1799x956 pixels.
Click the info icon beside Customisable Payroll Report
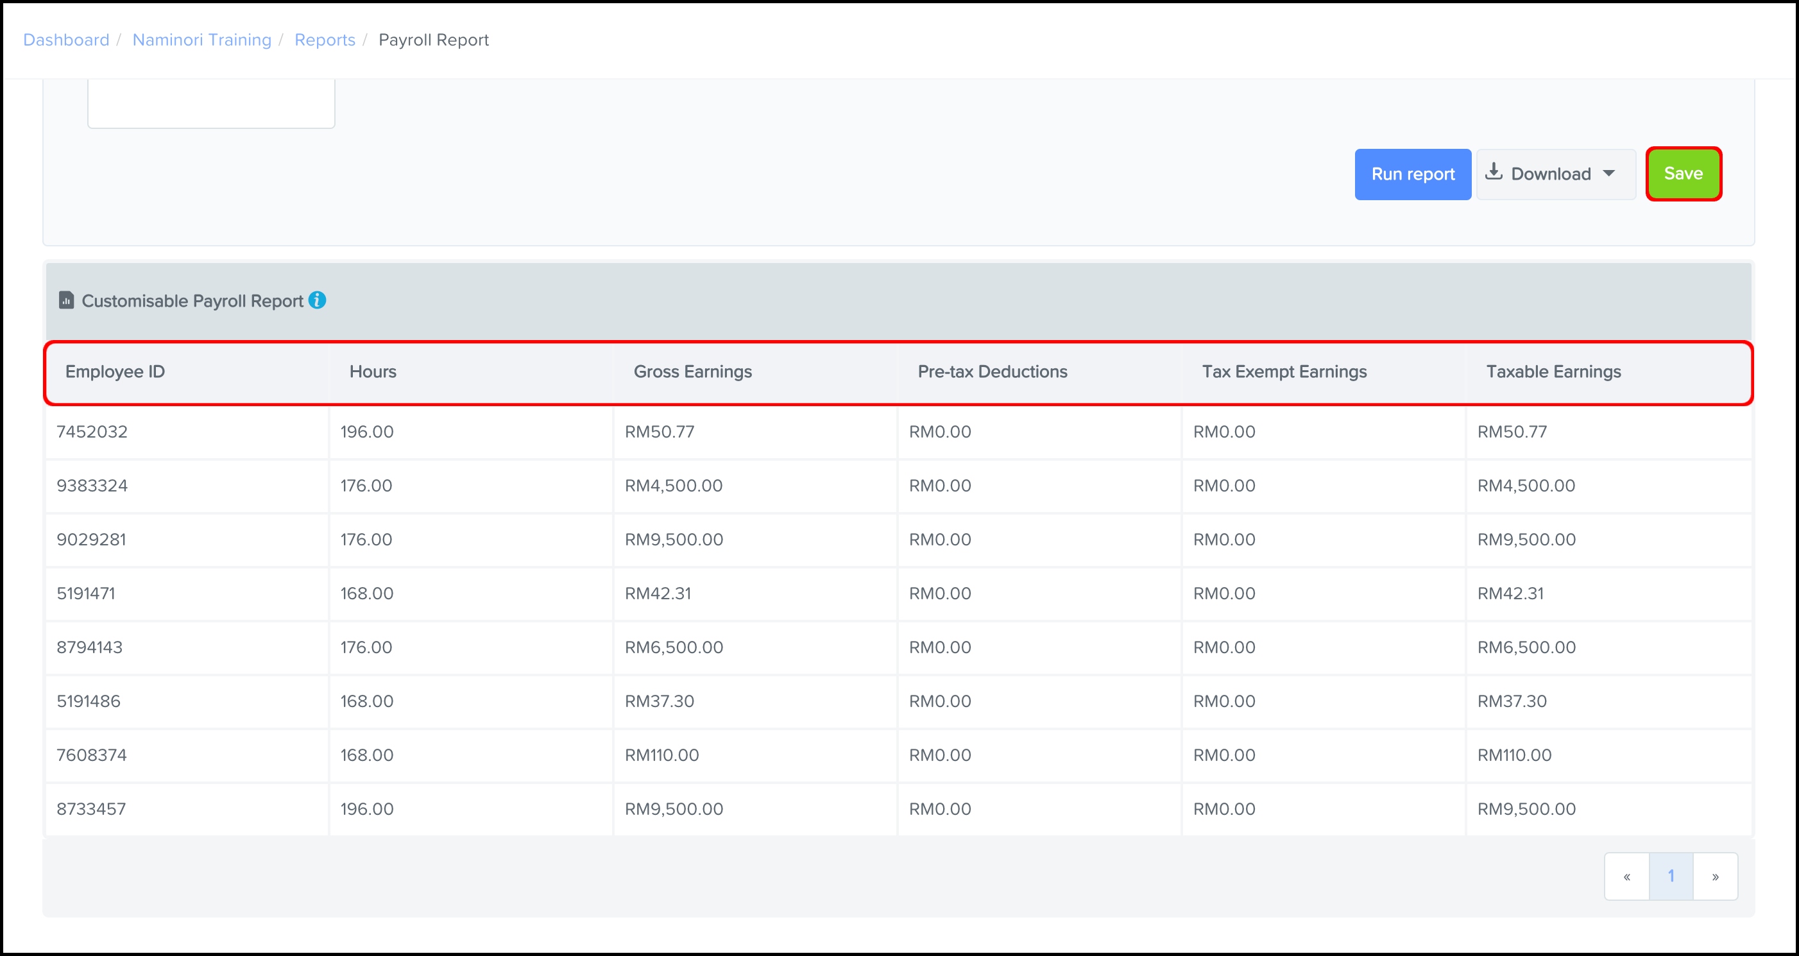[x=317, y=300]
